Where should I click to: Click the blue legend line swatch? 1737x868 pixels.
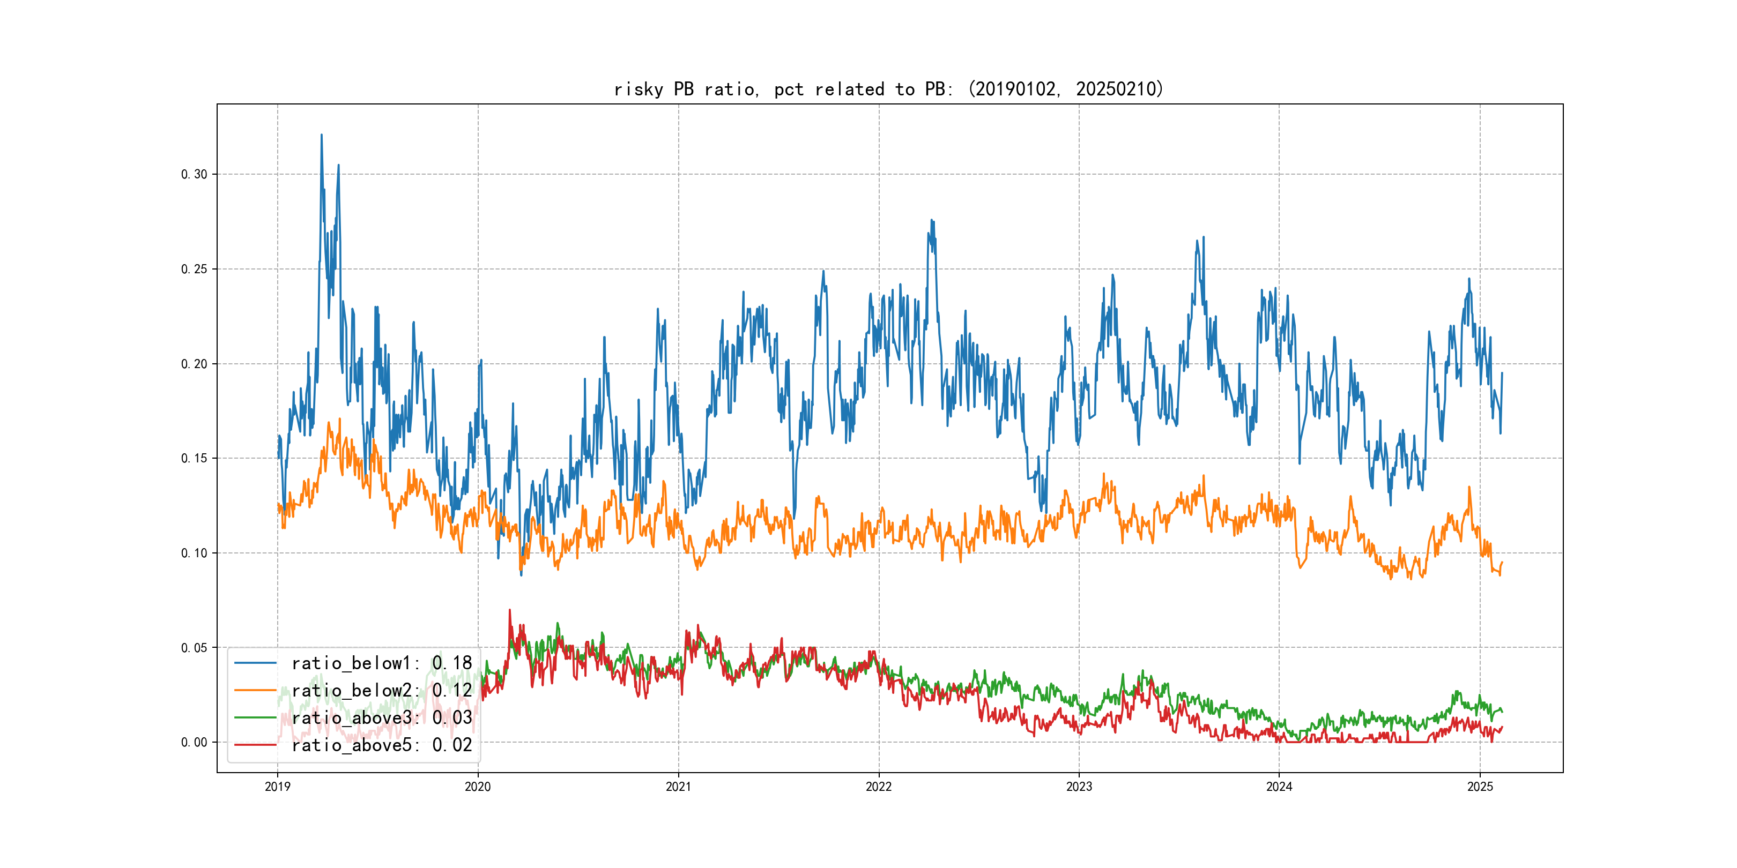[x=255, y=663]
